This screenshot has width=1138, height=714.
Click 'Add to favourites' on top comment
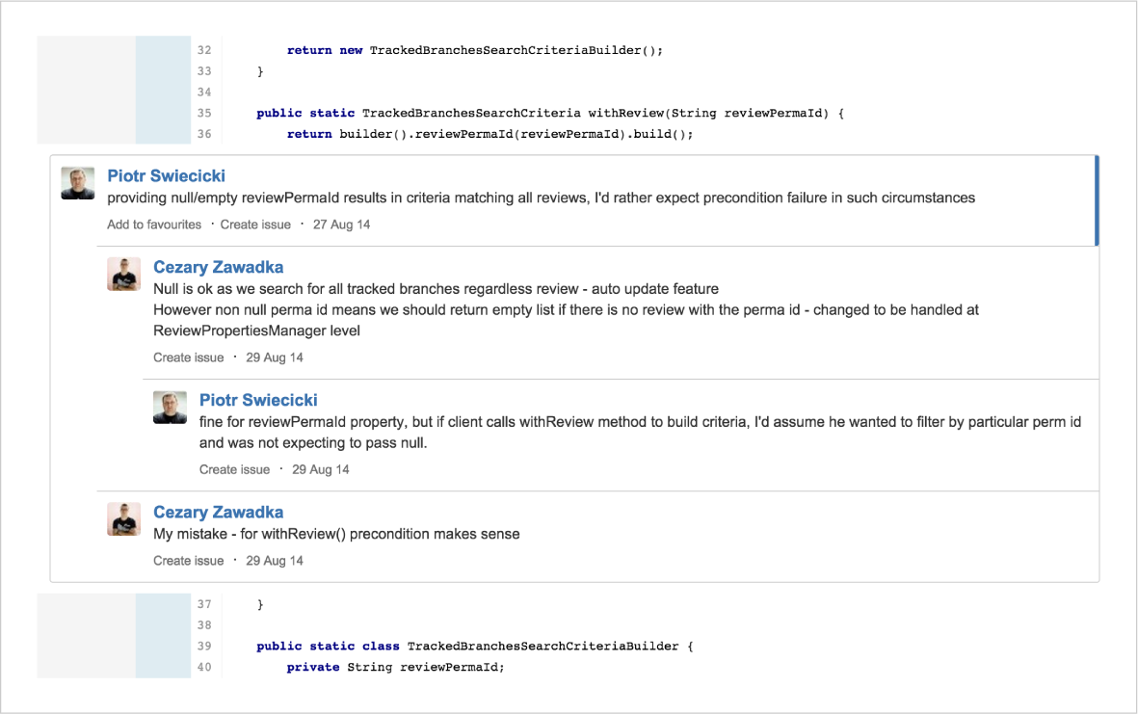tap(154, 225)
